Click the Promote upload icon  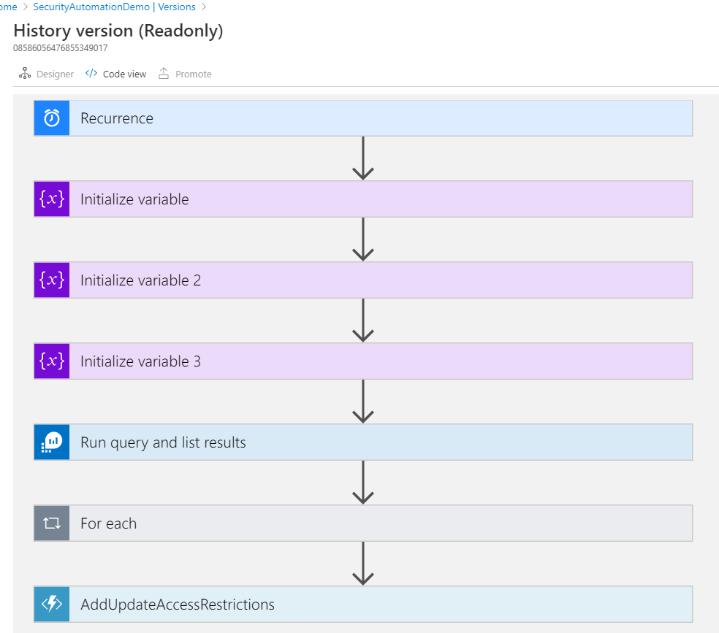(164, 74)
